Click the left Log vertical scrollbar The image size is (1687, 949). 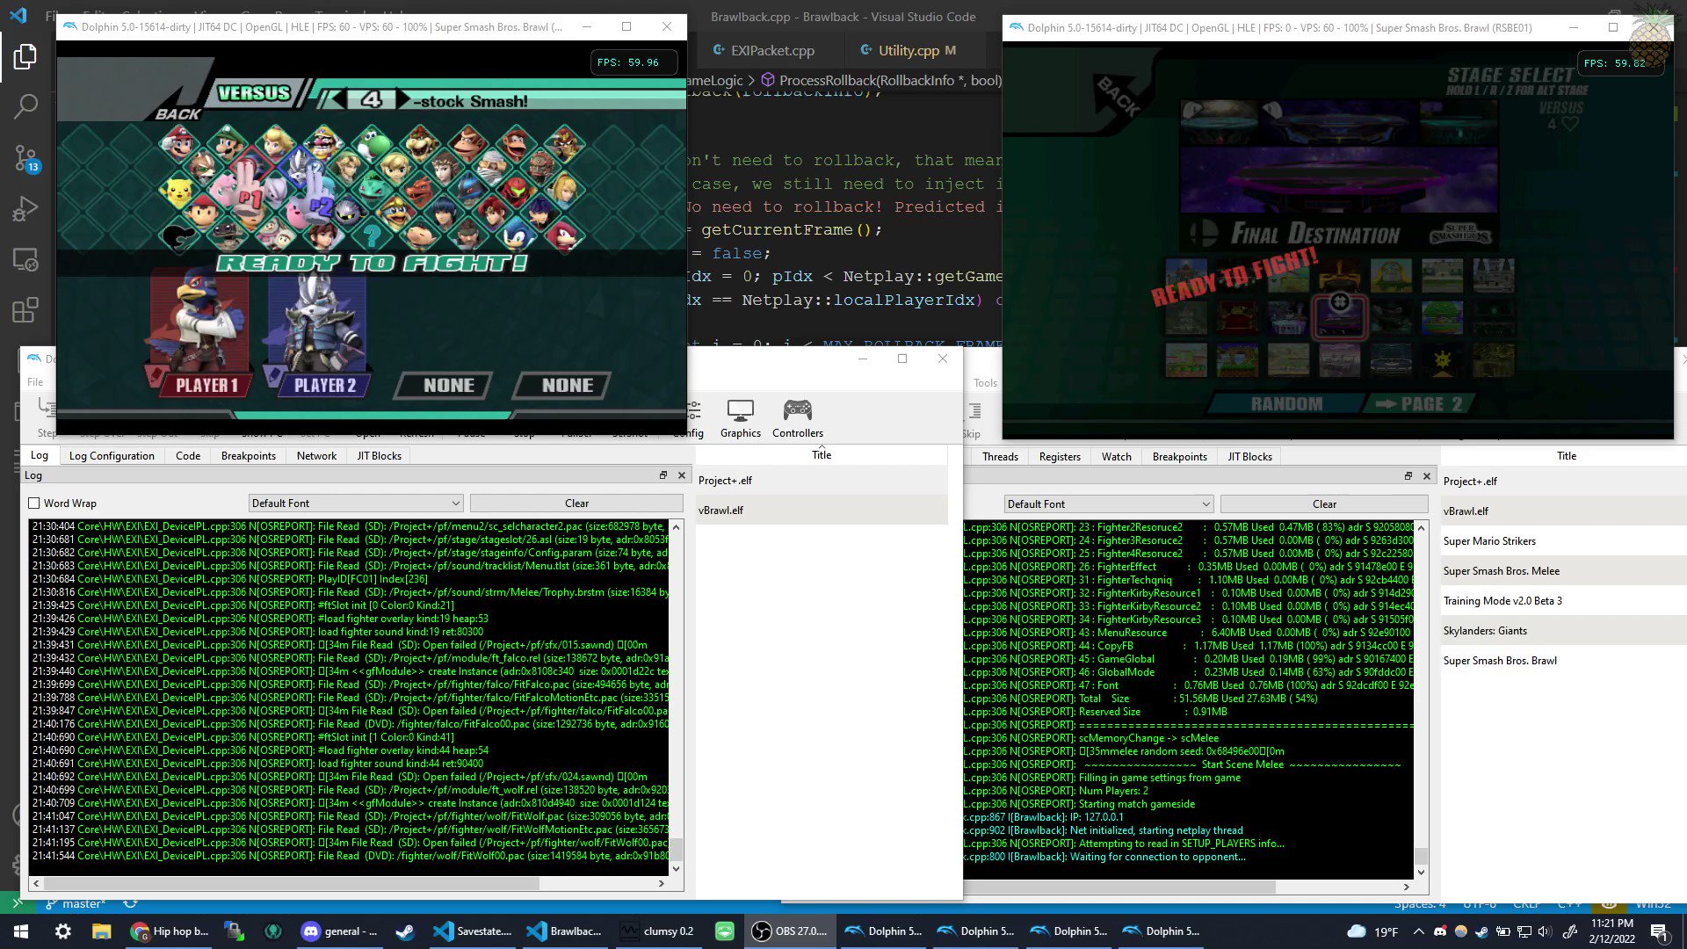(x=676, y=697)
